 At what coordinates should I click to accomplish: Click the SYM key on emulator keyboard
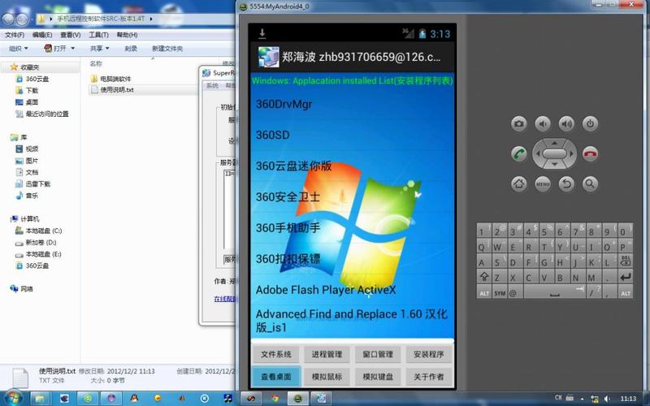point(500,293)
